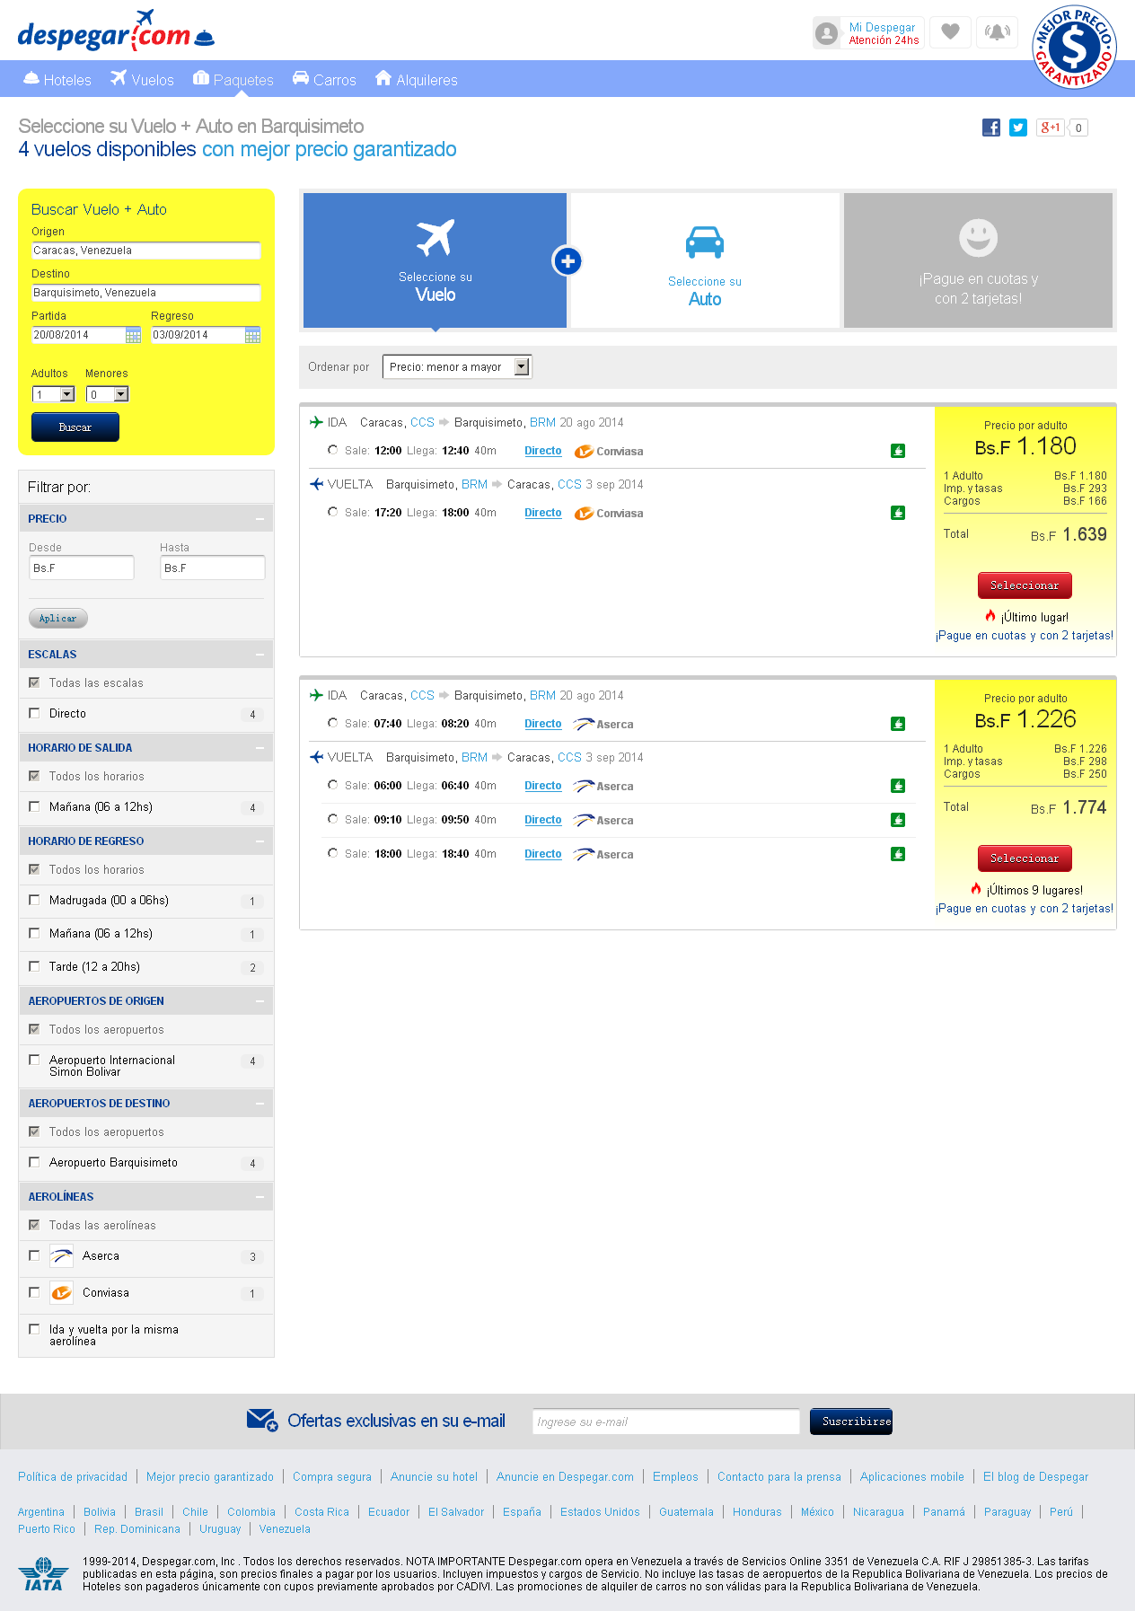The width and height of the screenshot is (1135, 1611).
Task: Go to Carros in navigation bar
Action: click(324, 79)
